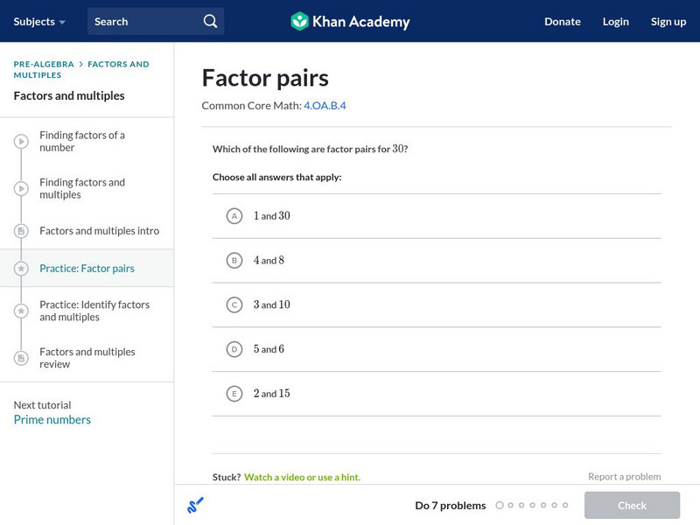
Task: Click Donate in the top navigation
Action: pos(562,21)
